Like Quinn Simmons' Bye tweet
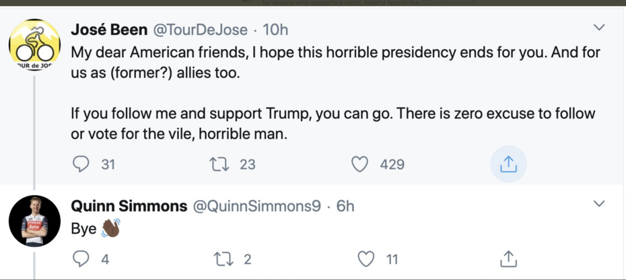This screenshot has height=280, width=626. coord(366,258)
